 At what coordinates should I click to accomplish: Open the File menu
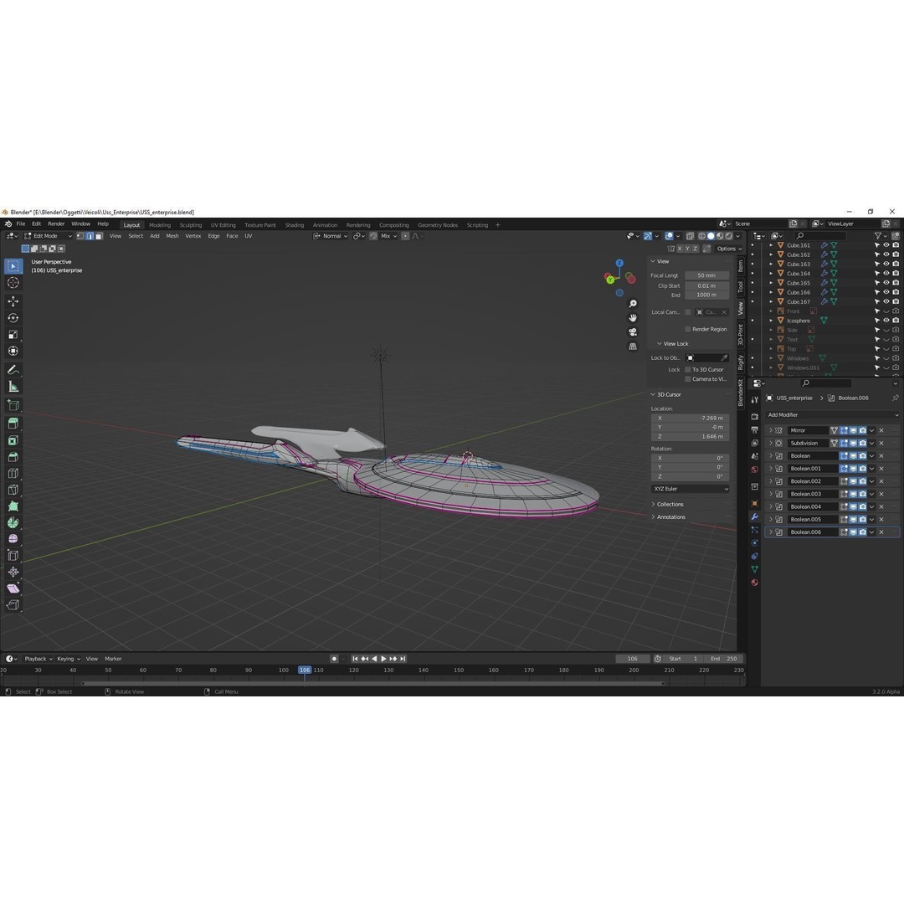pyautogui.click(x=21, y=223)
